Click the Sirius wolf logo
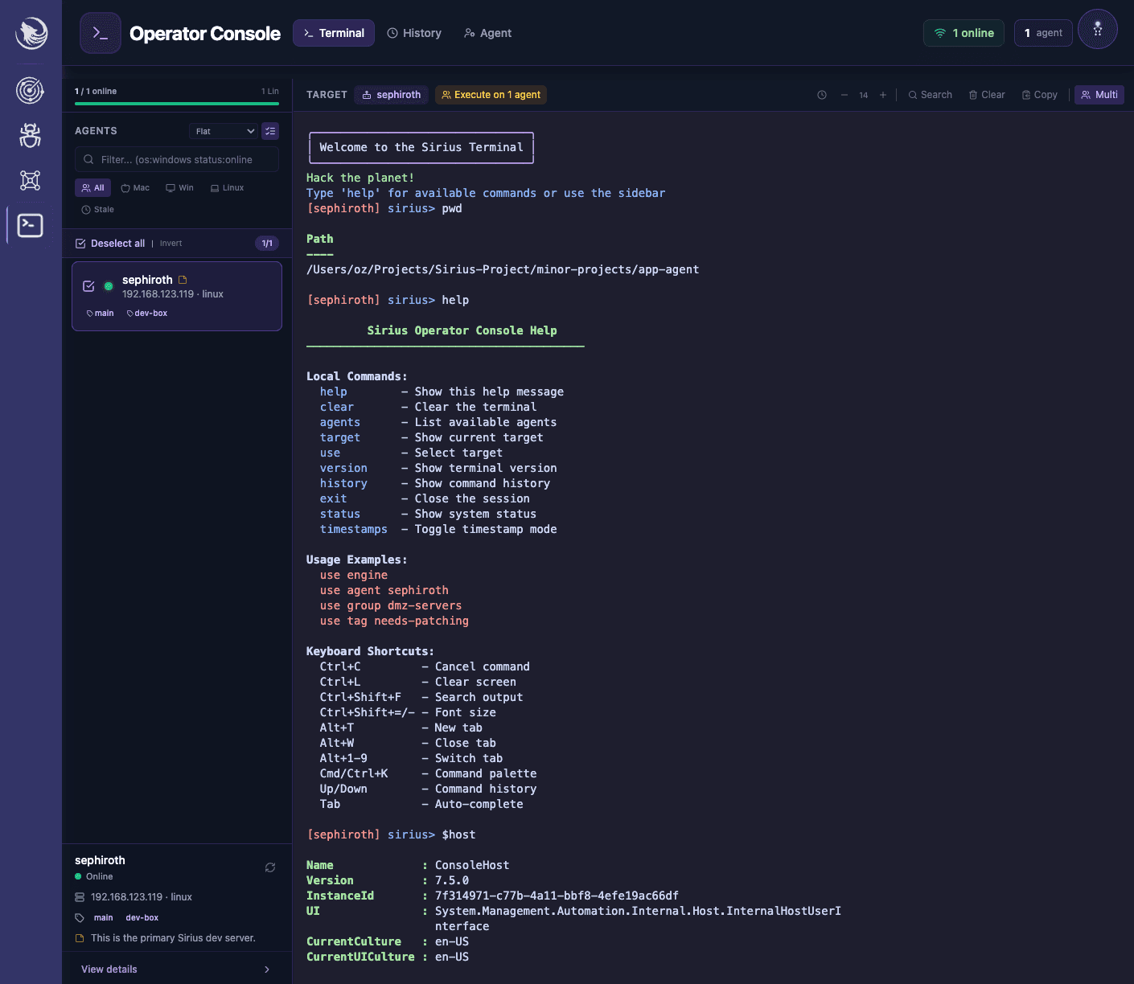Viewport: 1134px width, 984px height. 30,33
